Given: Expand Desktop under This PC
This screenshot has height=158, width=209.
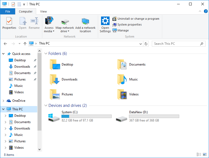Looking at the screenshot, I should coord(6,116).
